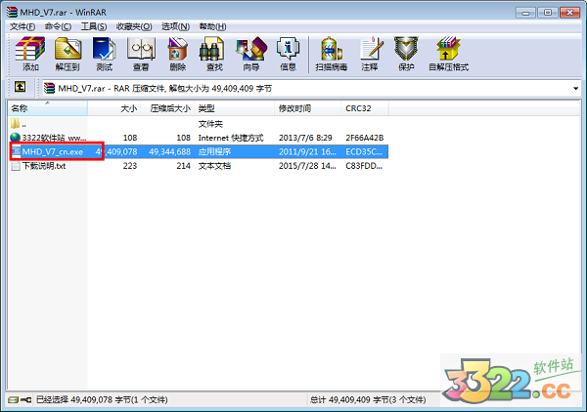
Task: Click the 注释 (Comment) toolbar icon
Action: [371, 48]
